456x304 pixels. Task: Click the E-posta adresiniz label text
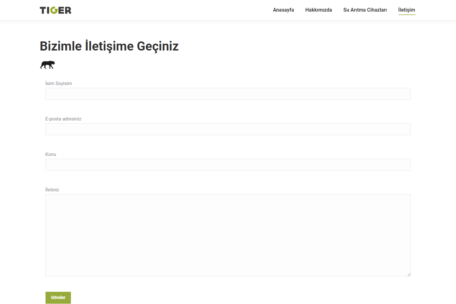[63, 119]
